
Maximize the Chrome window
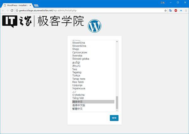coord(178,3)
